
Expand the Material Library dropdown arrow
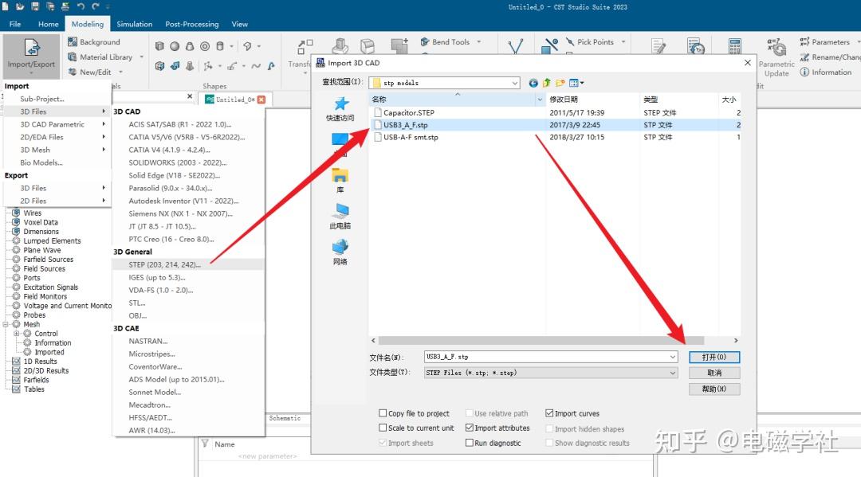(142, 57)
